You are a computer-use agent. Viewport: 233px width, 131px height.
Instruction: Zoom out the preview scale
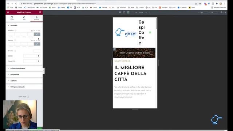(x=136, y=12)
